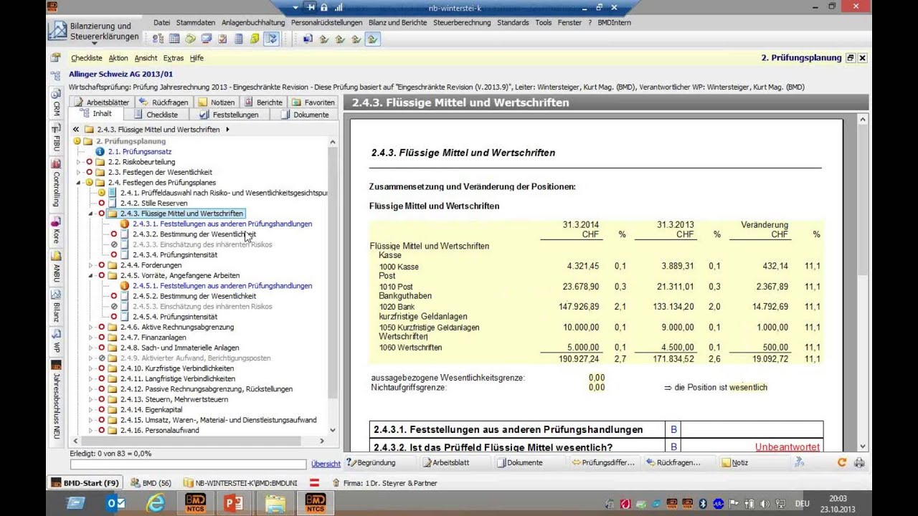Image resolution: width=918 pixels, height=516 pixels.
Task: Collapse 2.4.3. Flüssige Mittel node
Action: (x=91, y=214)
